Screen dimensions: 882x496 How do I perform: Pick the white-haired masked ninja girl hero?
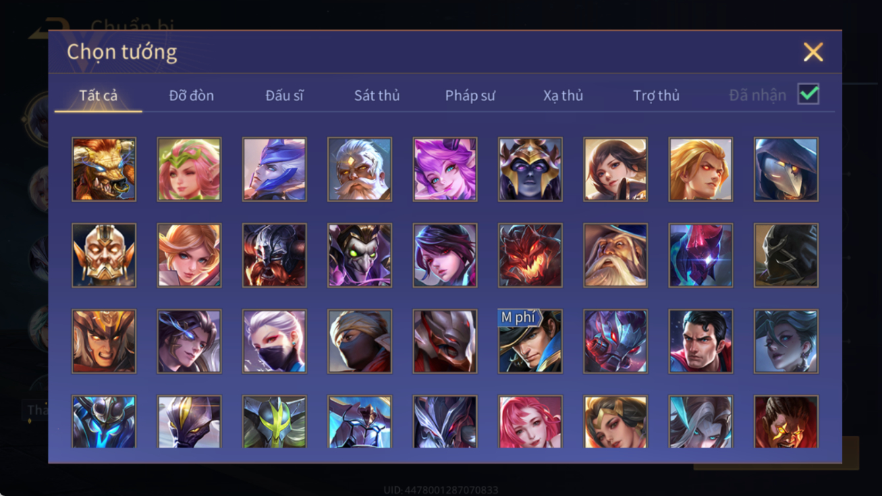coord(275,341)
